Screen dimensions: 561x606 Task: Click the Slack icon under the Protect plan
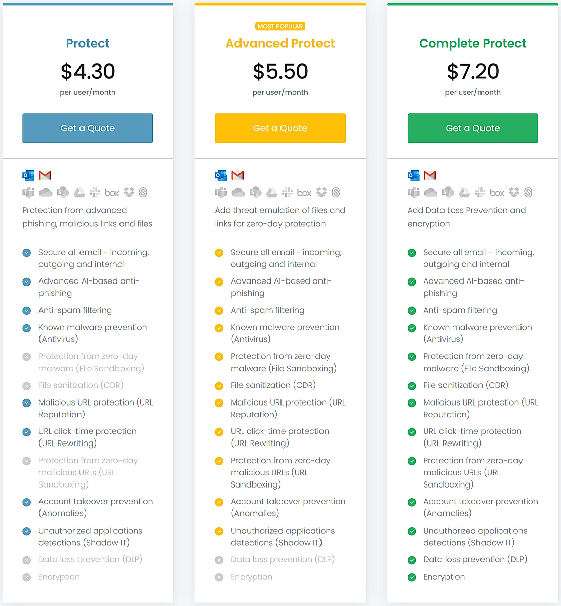tap(95, 192)
